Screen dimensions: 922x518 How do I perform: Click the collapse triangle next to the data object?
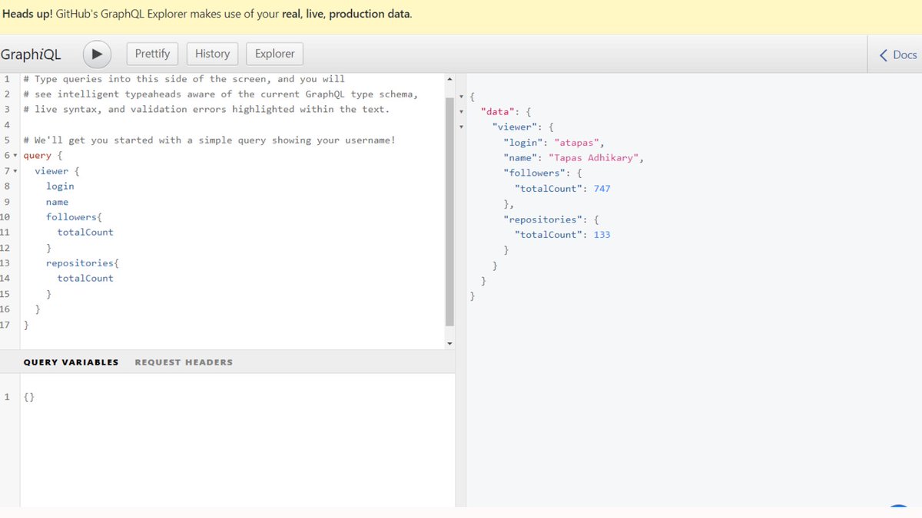click(460, 112)
